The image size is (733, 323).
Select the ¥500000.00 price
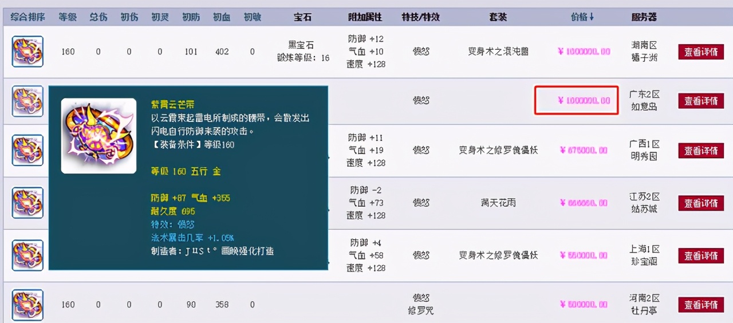point(584,305)
